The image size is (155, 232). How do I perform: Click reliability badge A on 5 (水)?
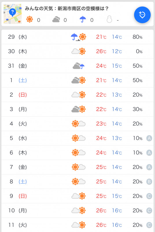pos(149,138)
